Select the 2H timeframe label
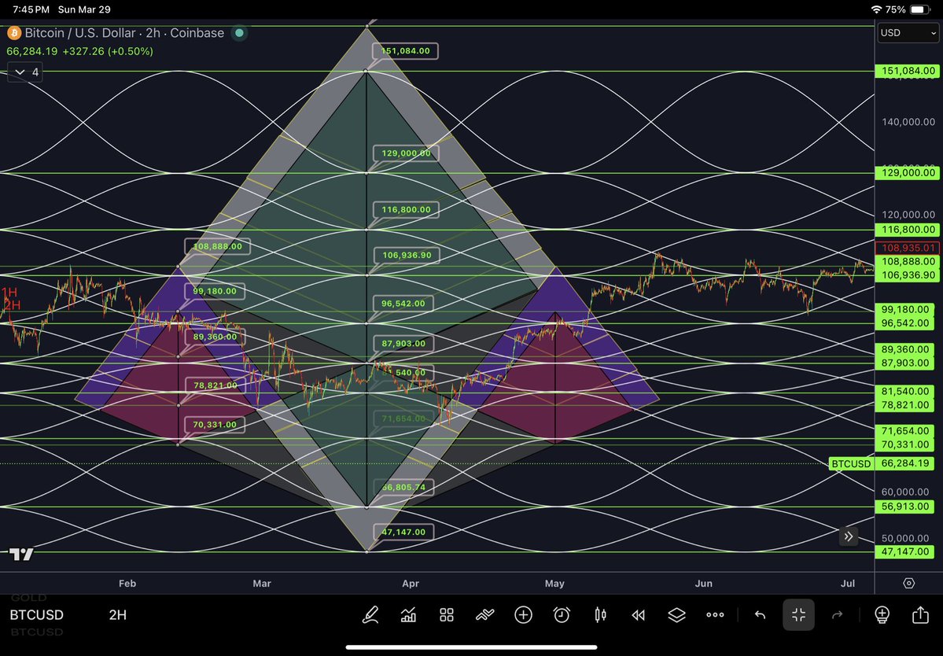The height and width of the screenshot is (656, 943). [116, 614]
